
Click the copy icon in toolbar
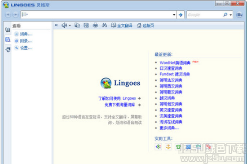[77, 25]
